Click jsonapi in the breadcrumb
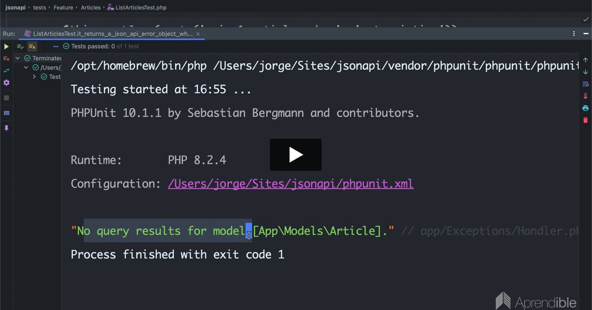The height and width of the screenshot is (310, 592). [15, 7]
